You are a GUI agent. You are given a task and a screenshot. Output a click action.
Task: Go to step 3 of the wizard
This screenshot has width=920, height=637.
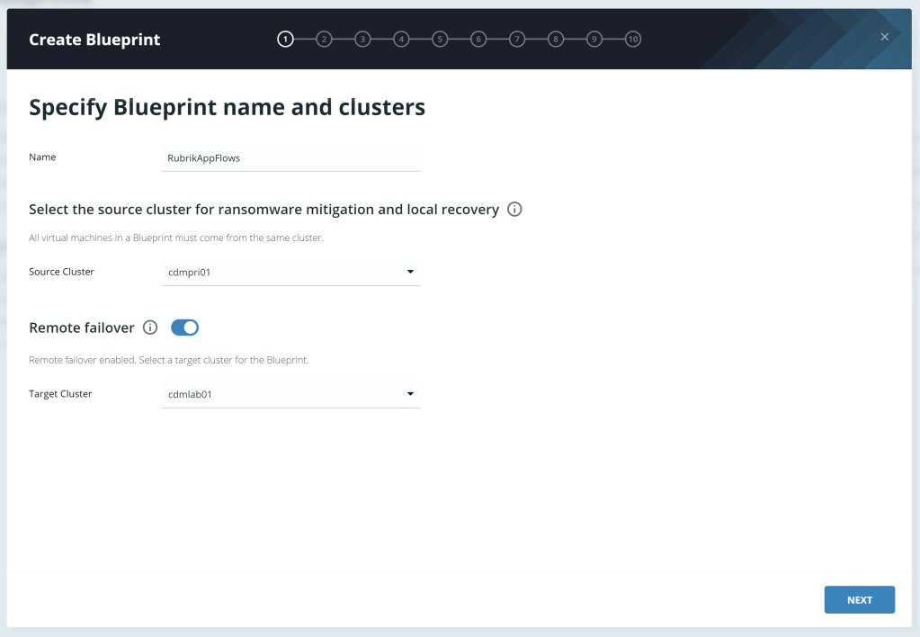[x=362, y=40]
